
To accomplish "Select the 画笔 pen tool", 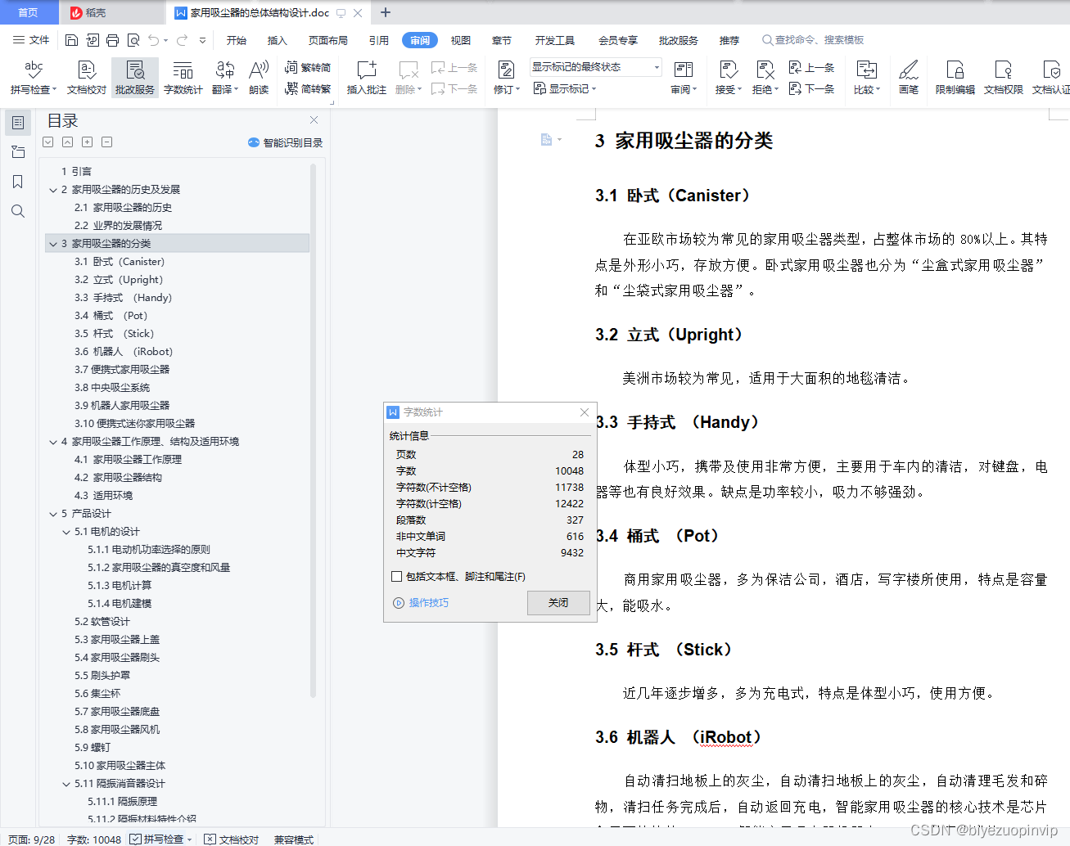I will pyautogui.click(x=909, y=78).
